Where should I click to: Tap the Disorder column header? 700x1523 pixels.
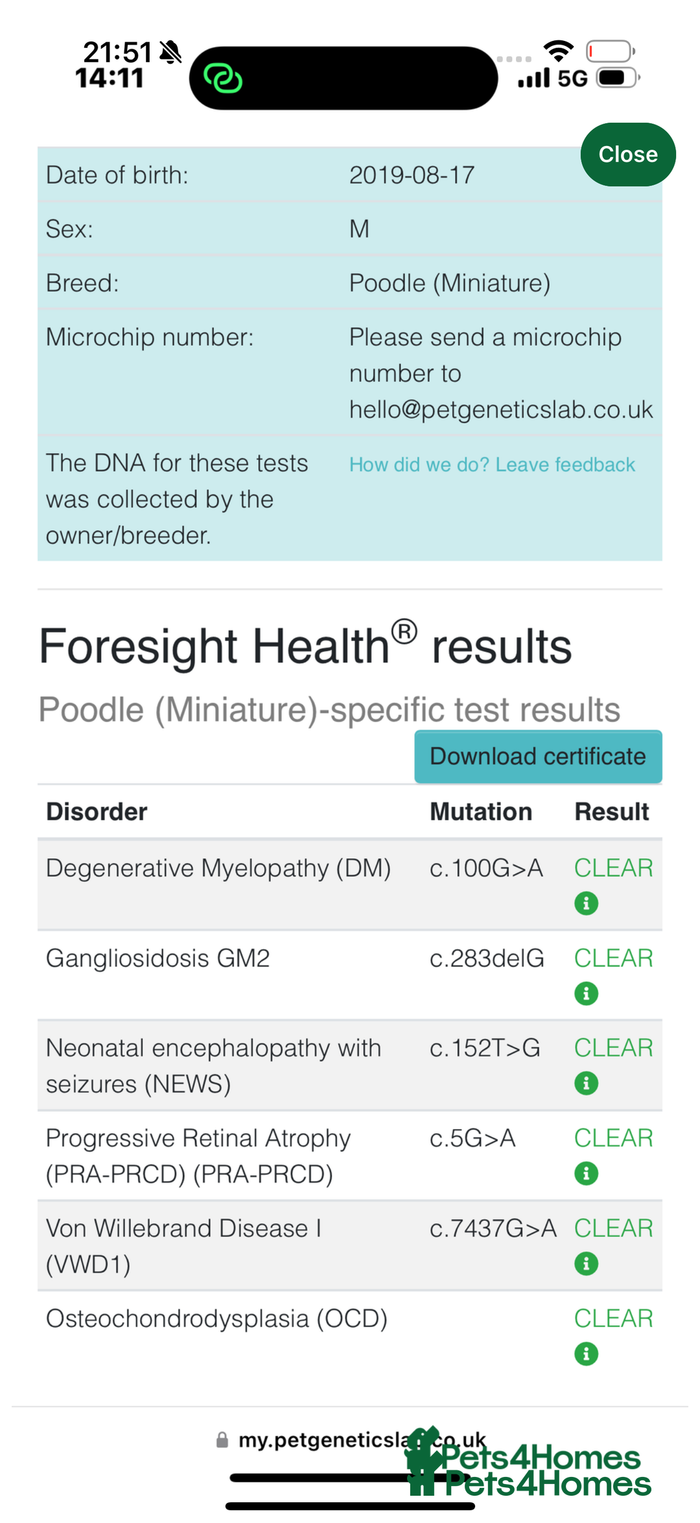(x=97, y=812)
